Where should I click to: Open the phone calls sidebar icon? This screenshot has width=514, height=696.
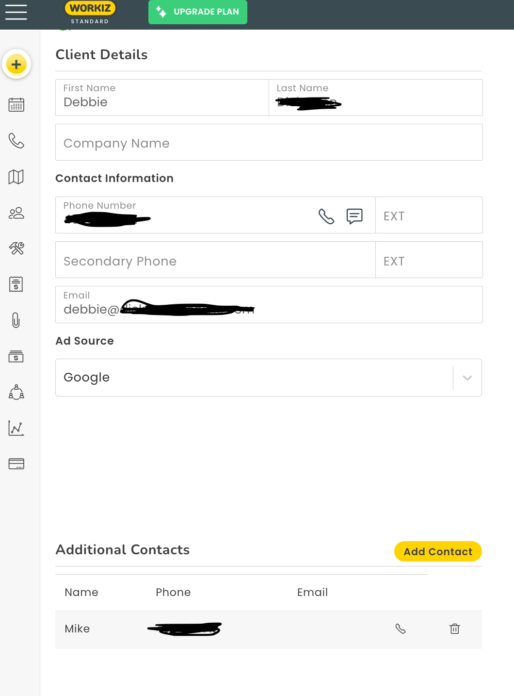pos(16,141)
